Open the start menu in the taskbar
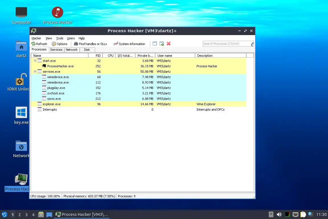 click(4, 214)
